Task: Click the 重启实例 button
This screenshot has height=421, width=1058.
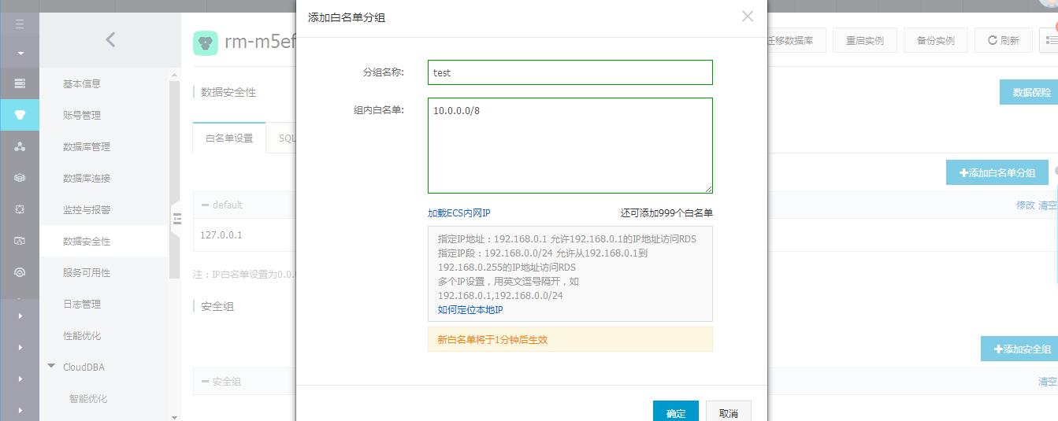Action: (865, 40)
